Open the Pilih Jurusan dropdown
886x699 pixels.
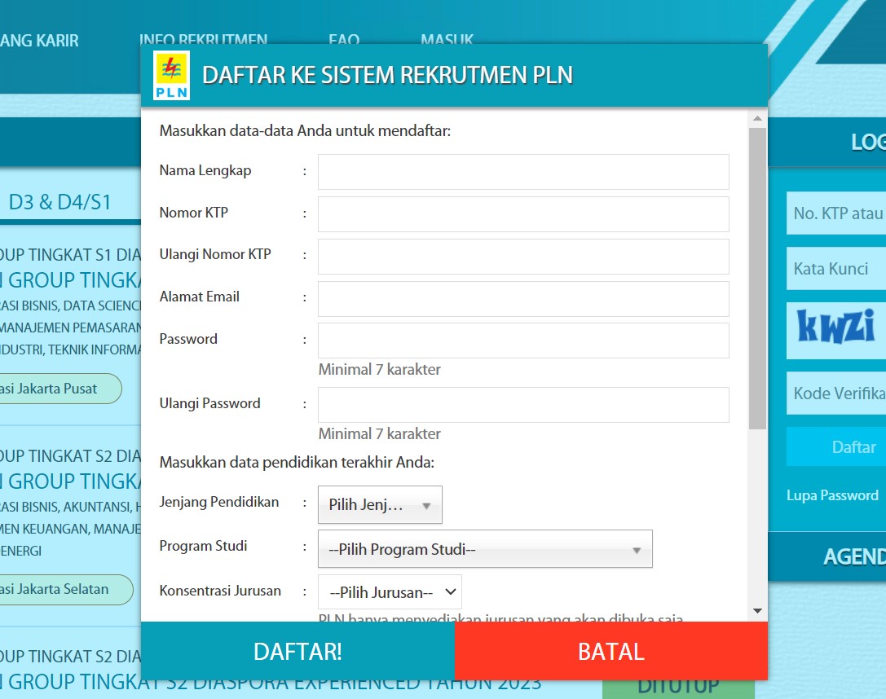tap(390, 592)
